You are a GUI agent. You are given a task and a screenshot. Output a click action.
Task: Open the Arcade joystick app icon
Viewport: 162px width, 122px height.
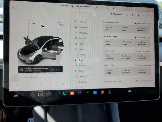click(x=110, y=92)
